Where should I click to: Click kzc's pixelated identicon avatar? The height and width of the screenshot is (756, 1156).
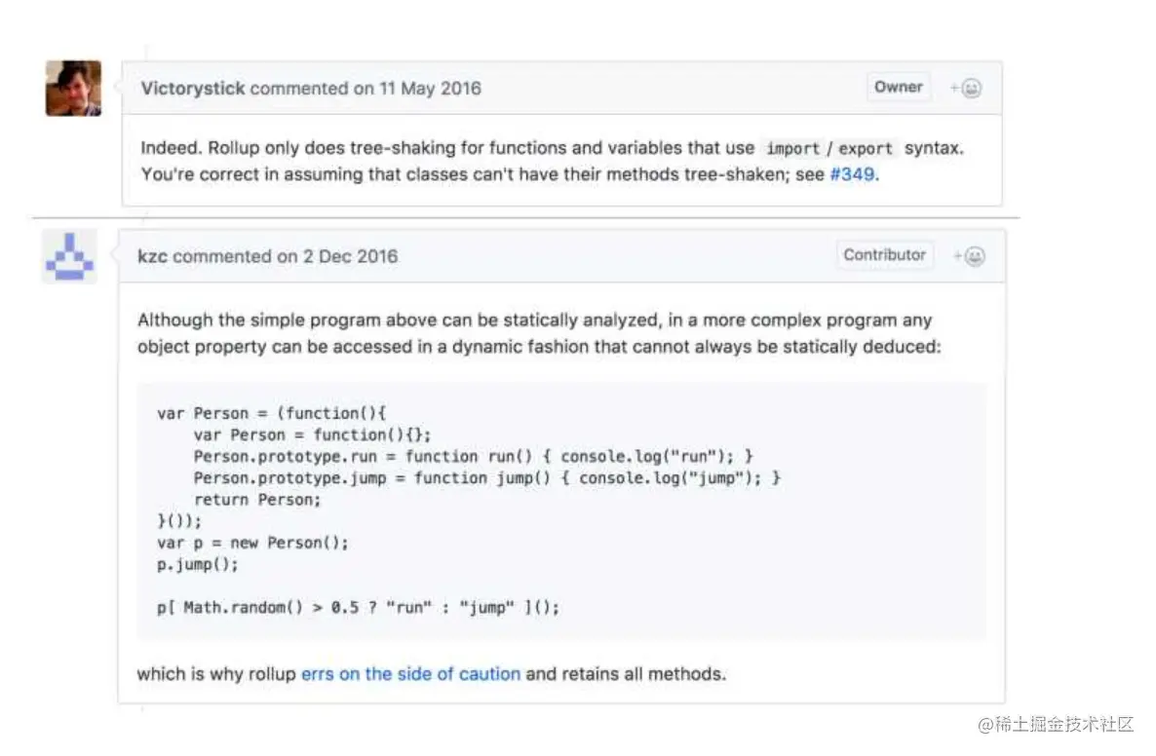(69, 256)
